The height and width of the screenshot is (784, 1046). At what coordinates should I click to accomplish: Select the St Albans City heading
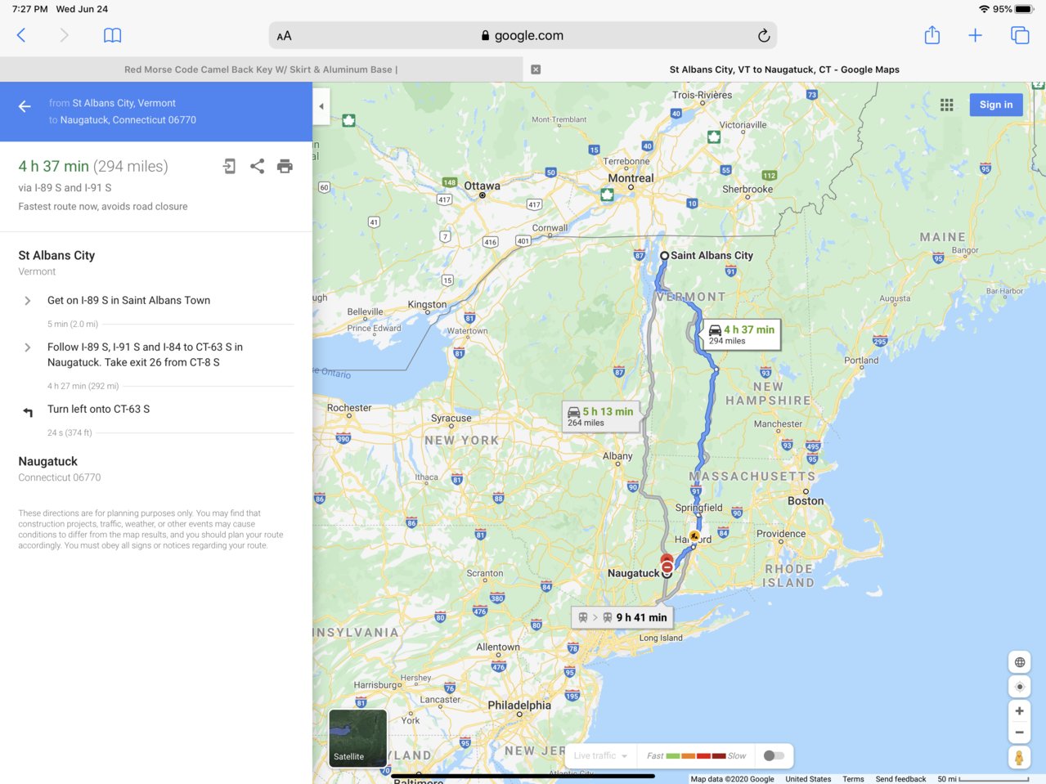click(56, 255)
